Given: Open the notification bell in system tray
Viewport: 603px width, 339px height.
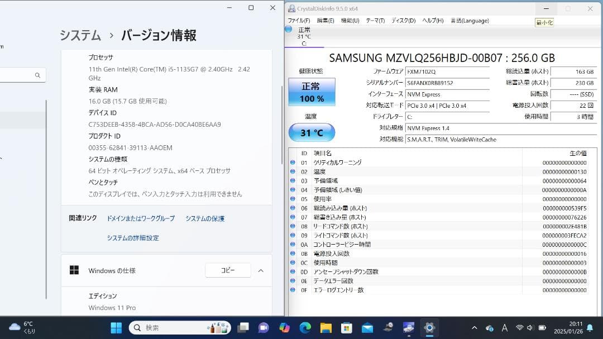Looking at the screenshot, I should [x=590, y=328].
